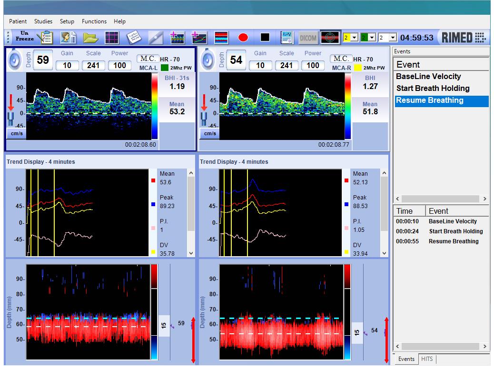Select the Resume Breathing event entry
The height and width of the screenshot is (369, 494).
441,100
